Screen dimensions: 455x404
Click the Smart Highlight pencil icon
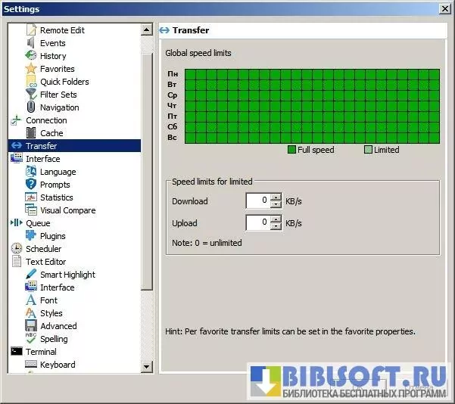pyautogui.click(x=31, y=275)
